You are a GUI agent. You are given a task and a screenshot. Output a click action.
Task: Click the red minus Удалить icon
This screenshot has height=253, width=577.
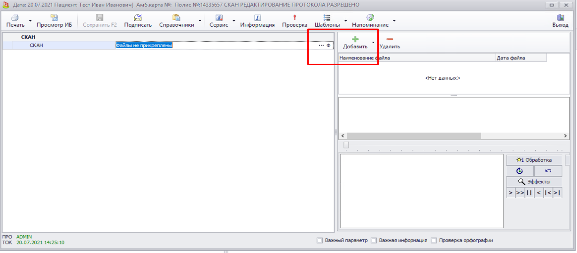tap(390, 40)
